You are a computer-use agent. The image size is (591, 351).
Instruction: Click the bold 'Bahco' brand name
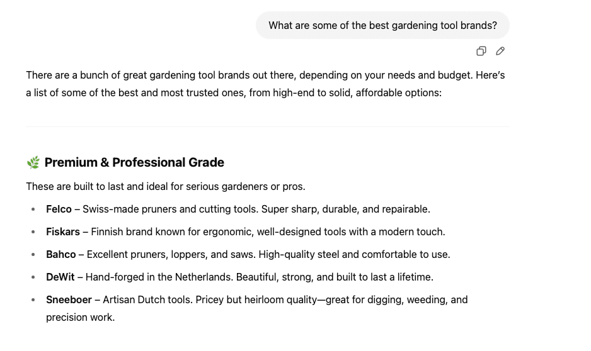click(x=60, y=255)
